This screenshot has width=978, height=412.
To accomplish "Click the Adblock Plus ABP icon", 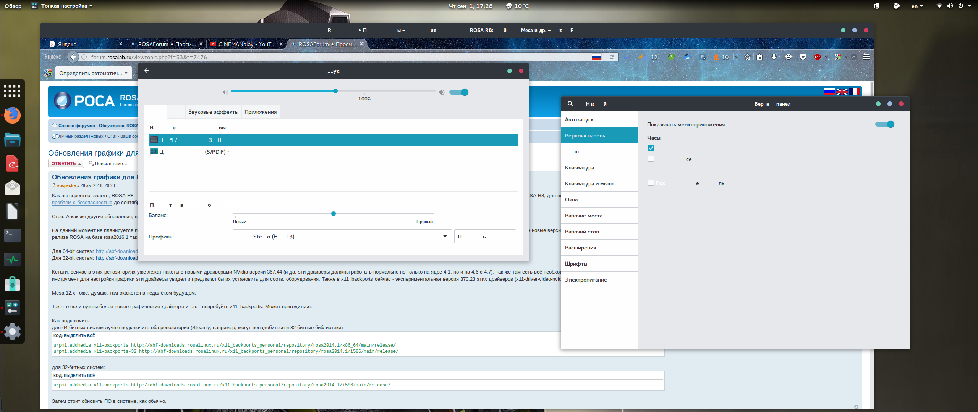I will (x=817, y=57).
